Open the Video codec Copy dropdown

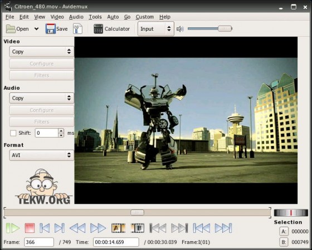tap(42, 52)
